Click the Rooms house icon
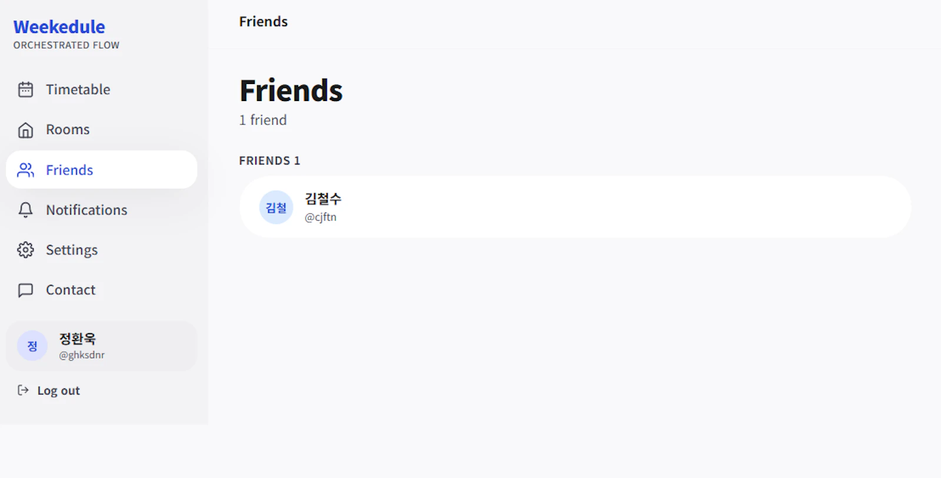 pos(25,130)
